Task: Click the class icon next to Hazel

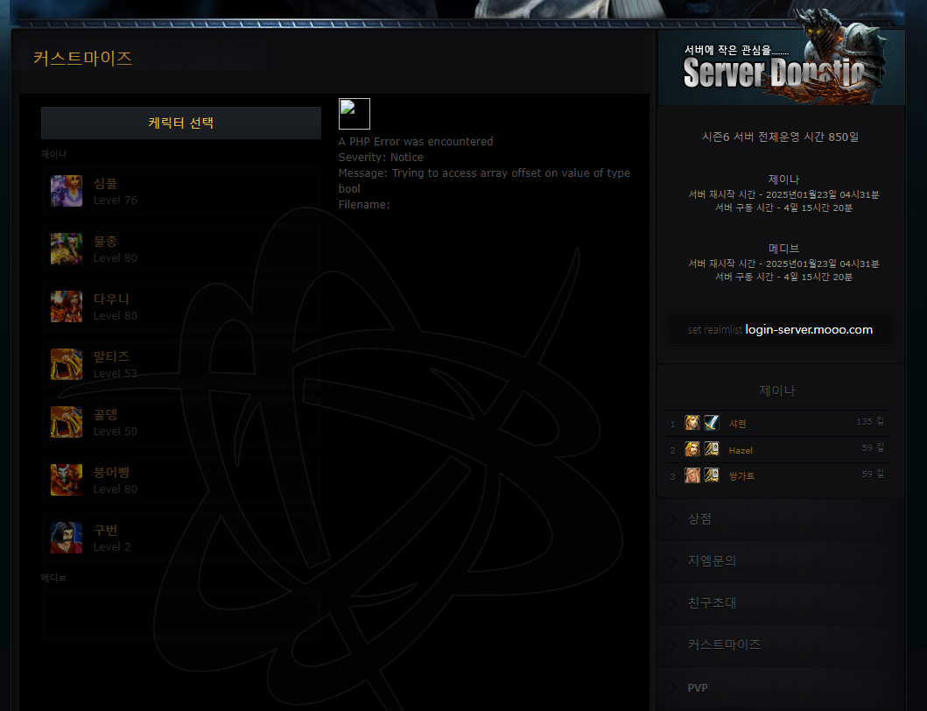Action: 712,449
